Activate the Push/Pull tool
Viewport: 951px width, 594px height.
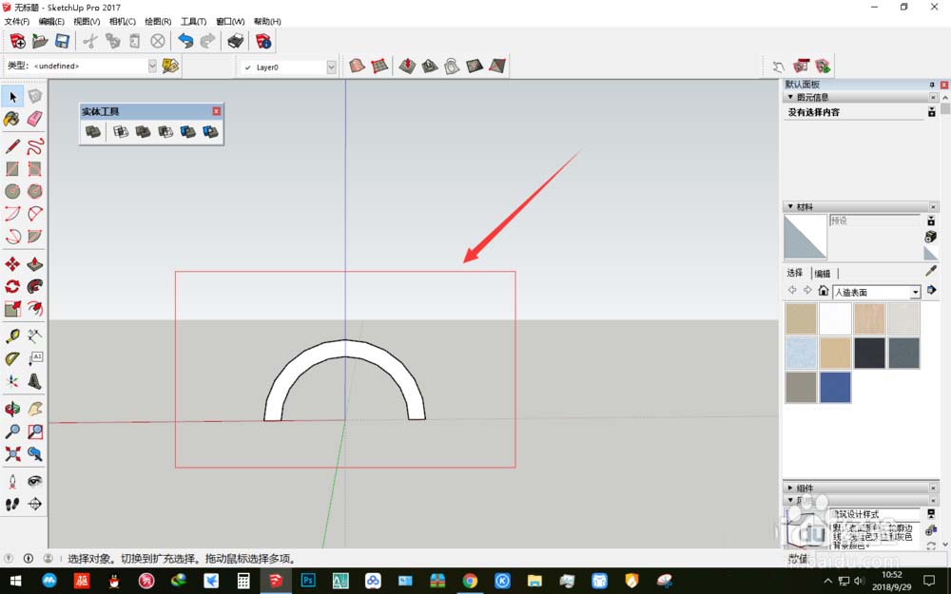pos(34,263)
